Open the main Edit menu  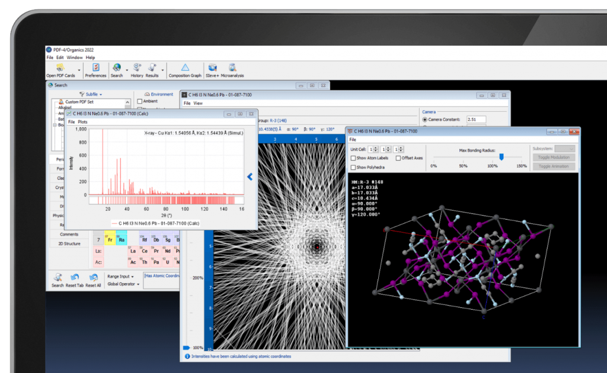[x=60, y=57]
